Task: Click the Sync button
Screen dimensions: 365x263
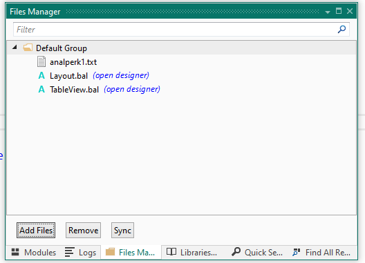Action: (x=122, y=231)
